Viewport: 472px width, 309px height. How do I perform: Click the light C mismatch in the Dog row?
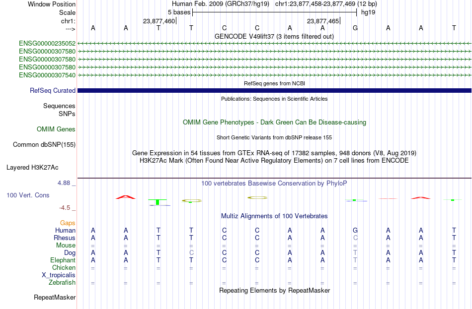[x=191, y=253]
